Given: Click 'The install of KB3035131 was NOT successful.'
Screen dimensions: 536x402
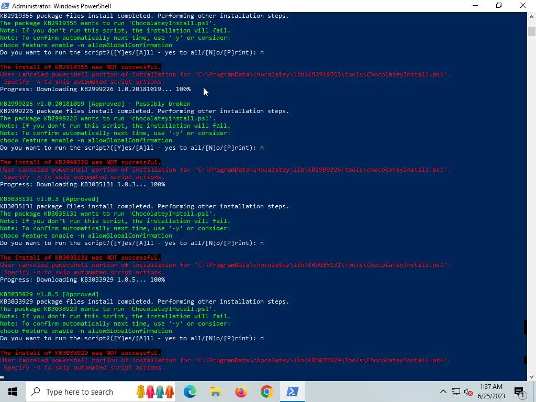Looking at the screenshot, I should click(x=80, y=258).
